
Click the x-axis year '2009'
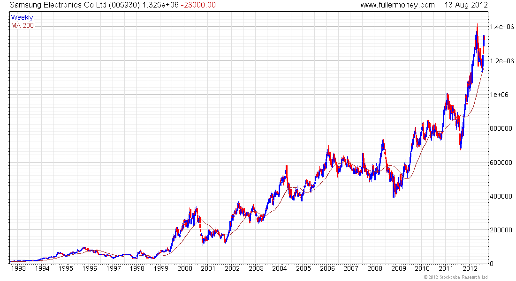[x=399, y=268]
